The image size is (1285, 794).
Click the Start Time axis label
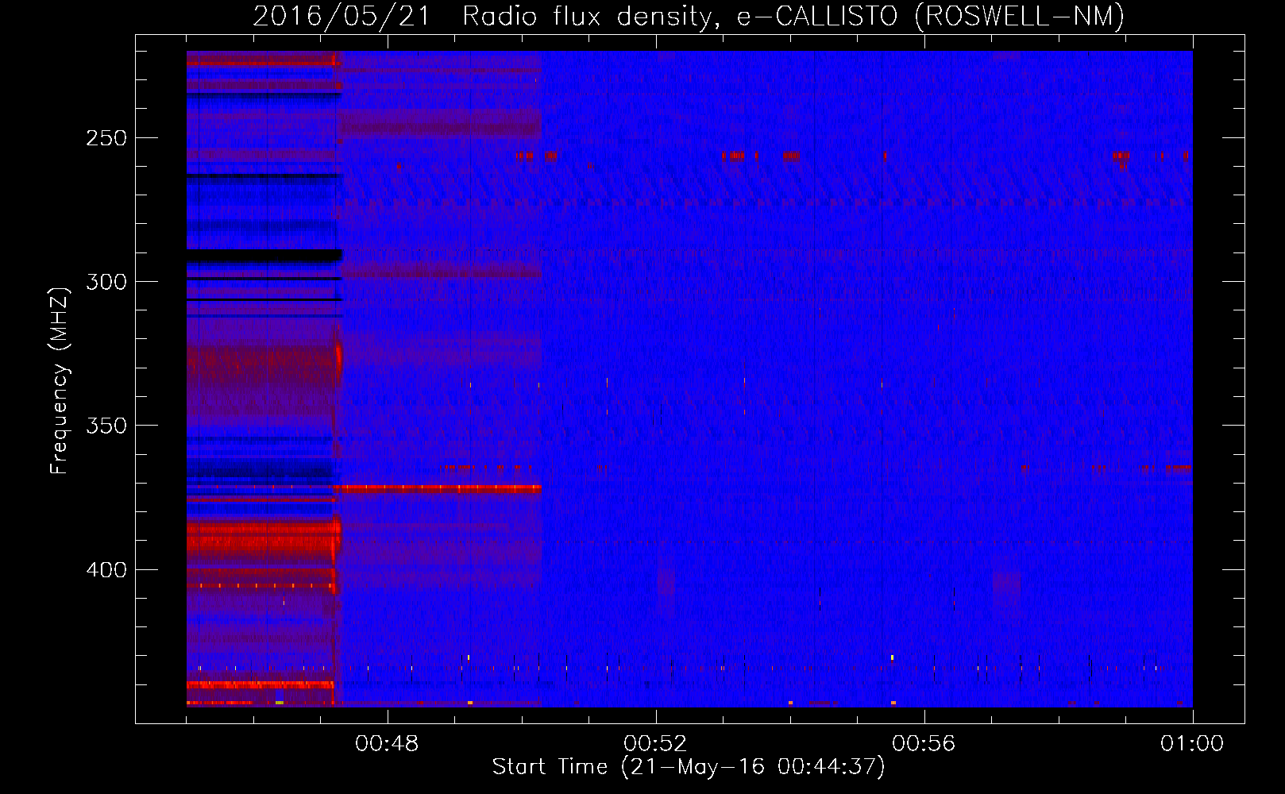tap(689, 767)
